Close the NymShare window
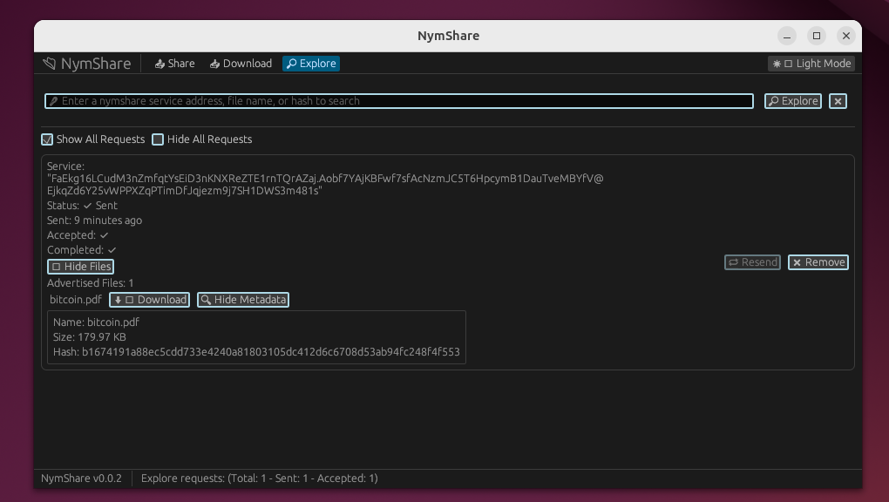Screen dimensions: 889x502 pyautogui.click(x=845, y=36)
